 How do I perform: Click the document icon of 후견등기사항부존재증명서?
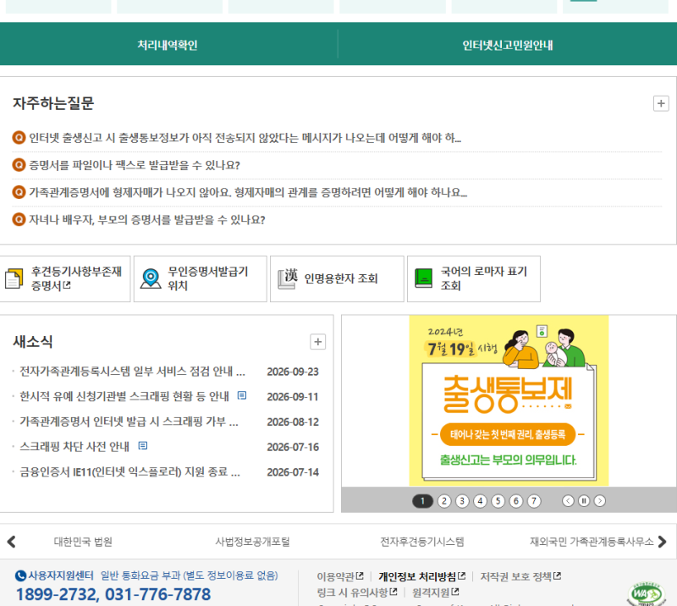tap(14, 278)
